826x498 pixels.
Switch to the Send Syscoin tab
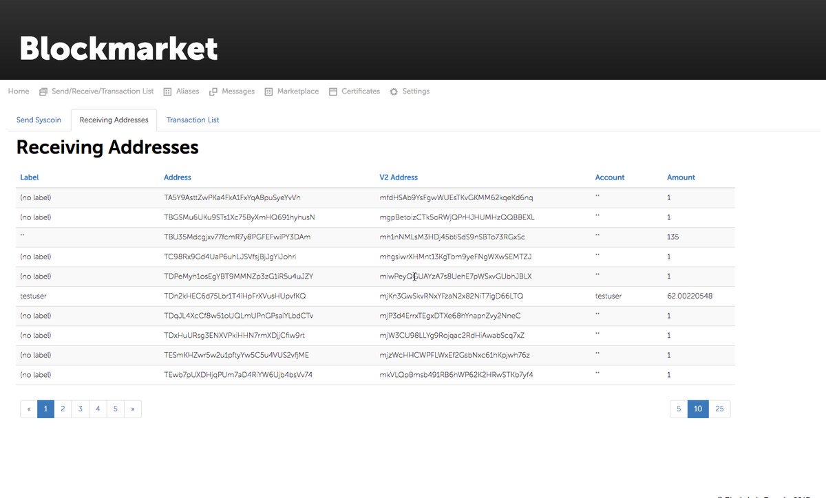[x=39, y=120]
